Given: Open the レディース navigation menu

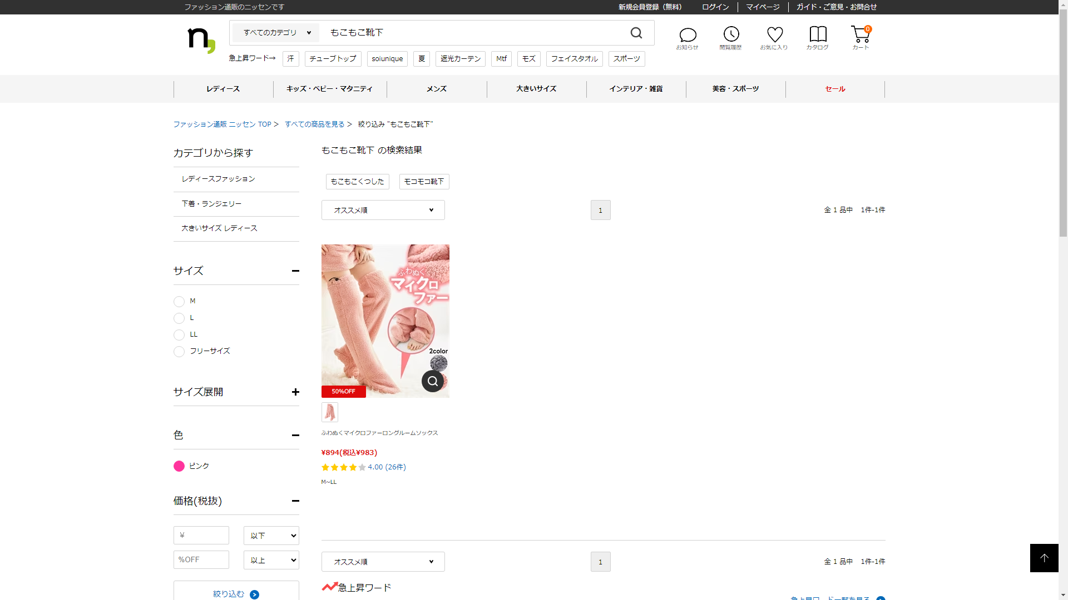Looking at the screenshot, I should [223, 89].
